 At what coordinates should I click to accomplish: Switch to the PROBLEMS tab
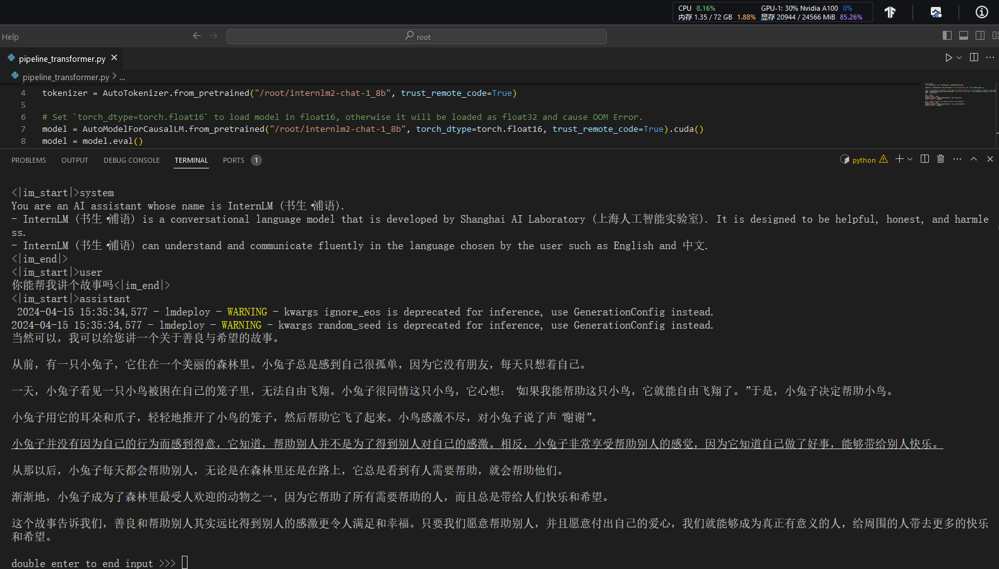point(28,160)
